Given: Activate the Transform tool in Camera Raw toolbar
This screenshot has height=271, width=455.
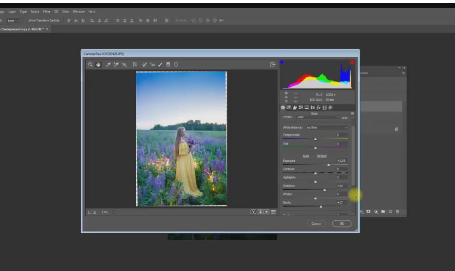Looking at the screenshot, I should [x=135, y=64].
